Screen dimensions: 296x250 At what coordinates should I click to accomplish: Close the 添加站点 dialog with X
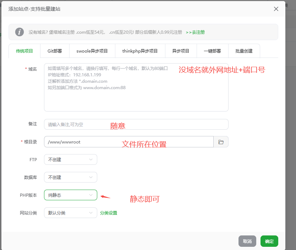pyautogui.click(x=276, y=9)
